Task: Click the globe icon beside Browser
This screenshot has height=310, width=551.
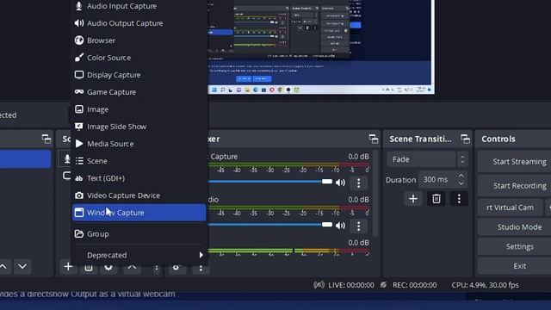Action: (x=79, y=40)
